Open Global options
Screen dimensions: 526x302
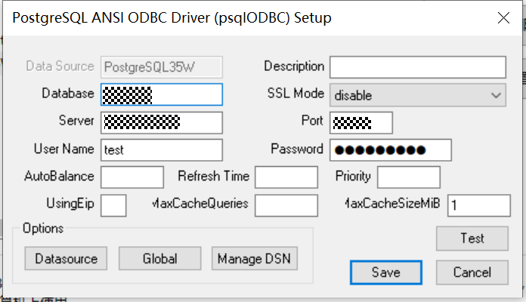click(x=160, y=258)
